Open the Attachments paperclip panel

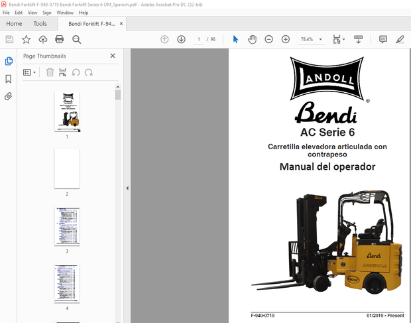(x=9, y=96)
